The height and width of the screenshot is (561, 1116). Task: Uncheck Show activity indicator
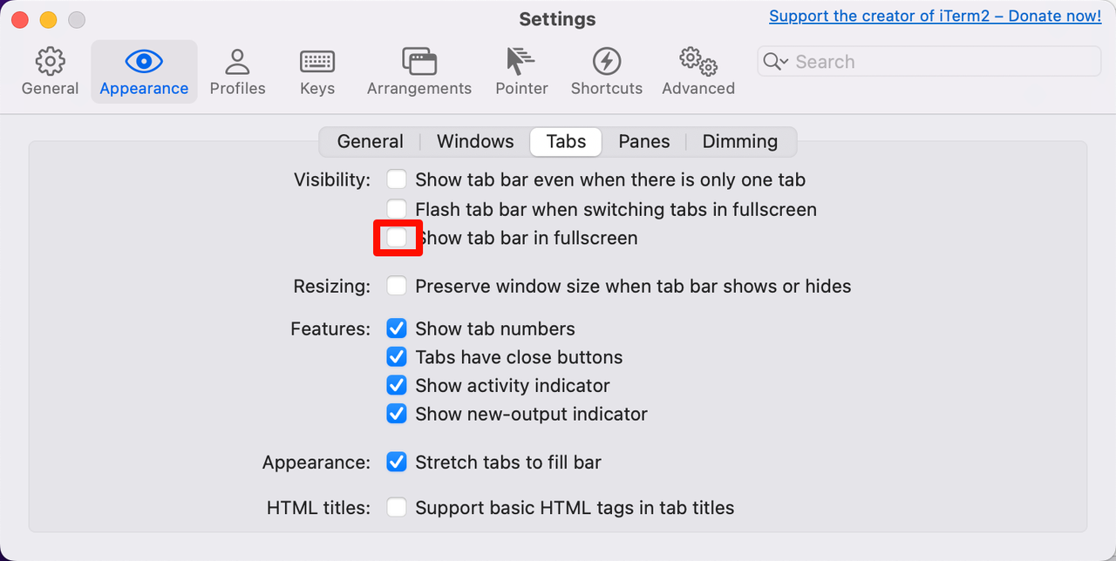[x=398, y=386]
